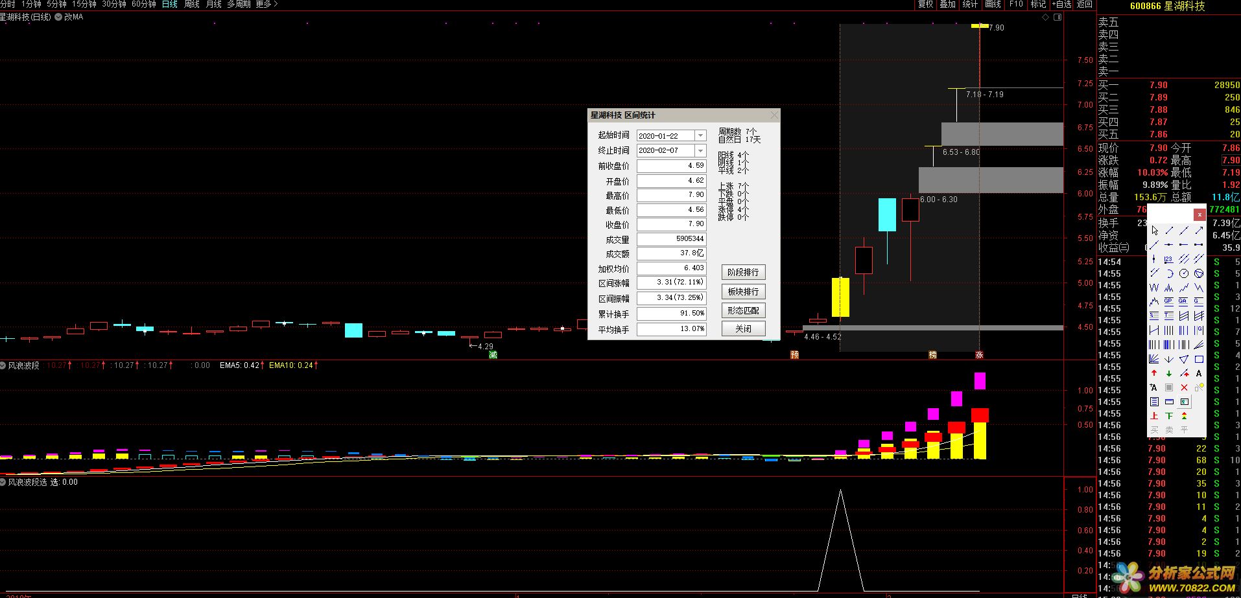The height and width of the screenshot is (598, 1241).
Task: Switch to the 60分钟 period tab
Action: tap(143, 5)
